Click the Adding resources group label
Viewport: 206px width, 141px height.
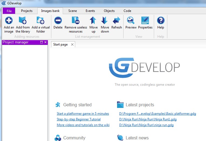(27, 37)
